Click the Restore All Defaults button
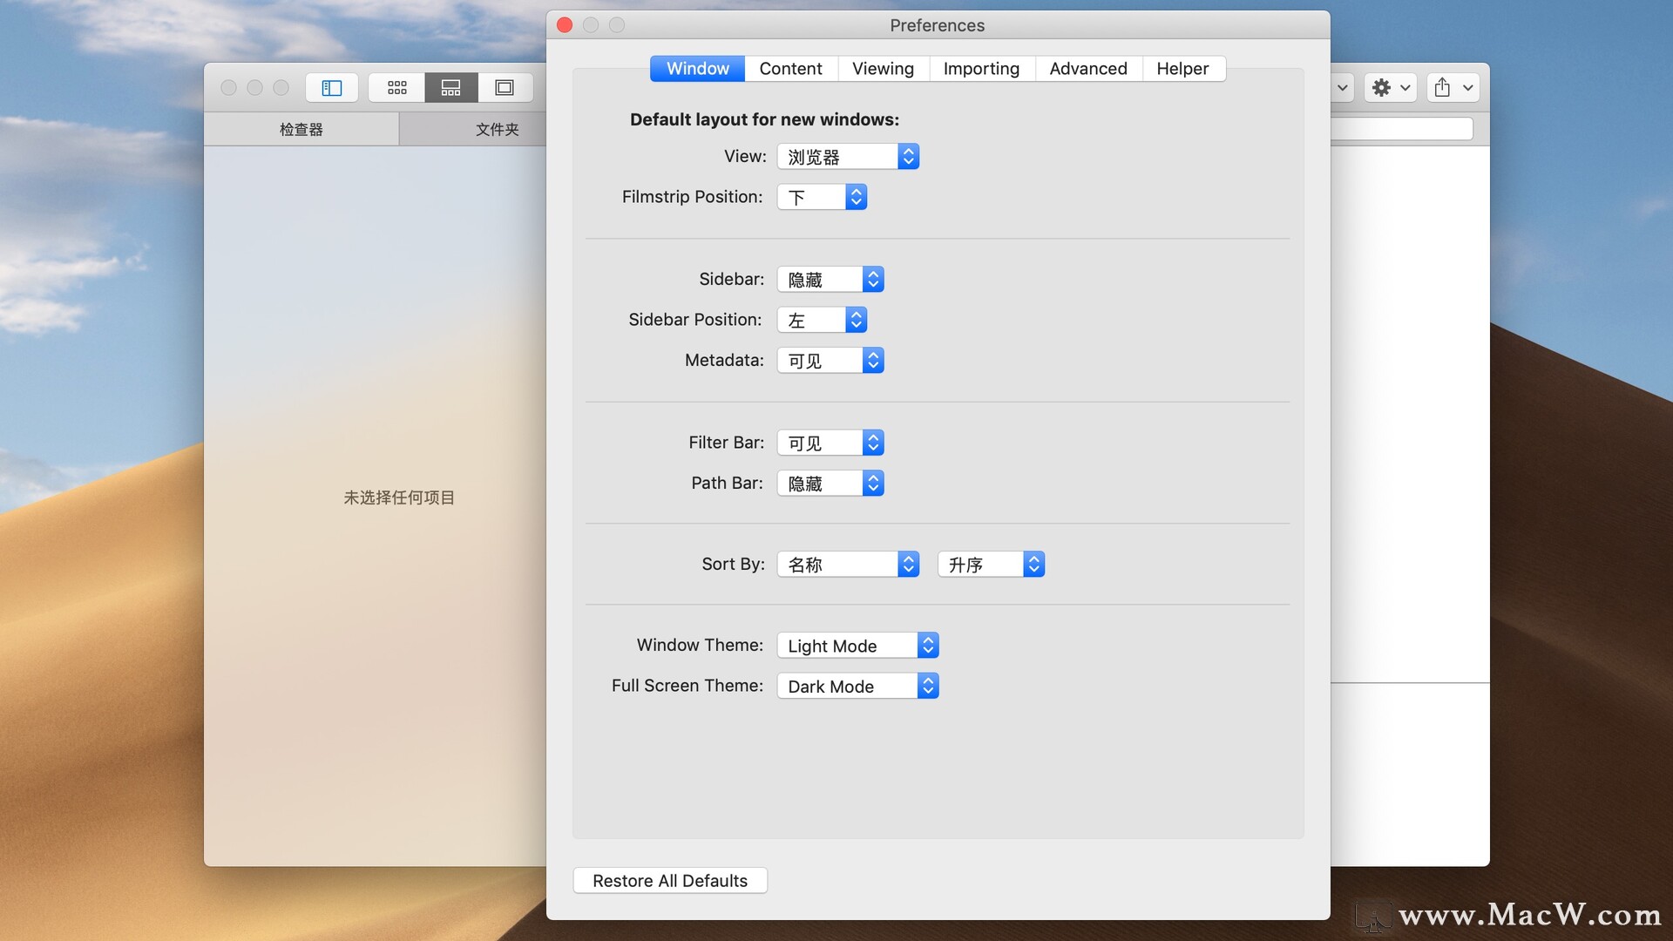The width and height of the screenshot is (1673, 941). point(670,881)
